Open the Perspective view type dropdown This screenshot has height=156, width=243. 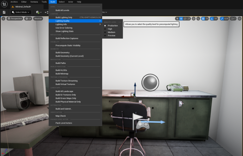pos(15,19)
